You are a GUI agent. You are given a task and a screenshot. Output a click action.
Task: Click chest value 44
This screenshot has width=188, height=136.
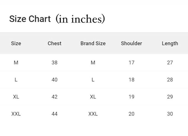(55, 114)
